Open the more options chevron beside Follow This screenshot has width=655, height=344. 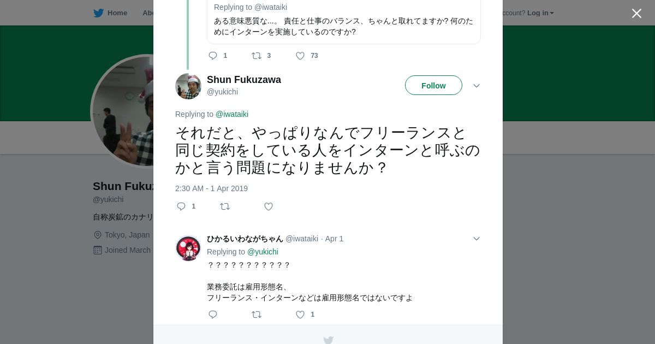point(477,86)
